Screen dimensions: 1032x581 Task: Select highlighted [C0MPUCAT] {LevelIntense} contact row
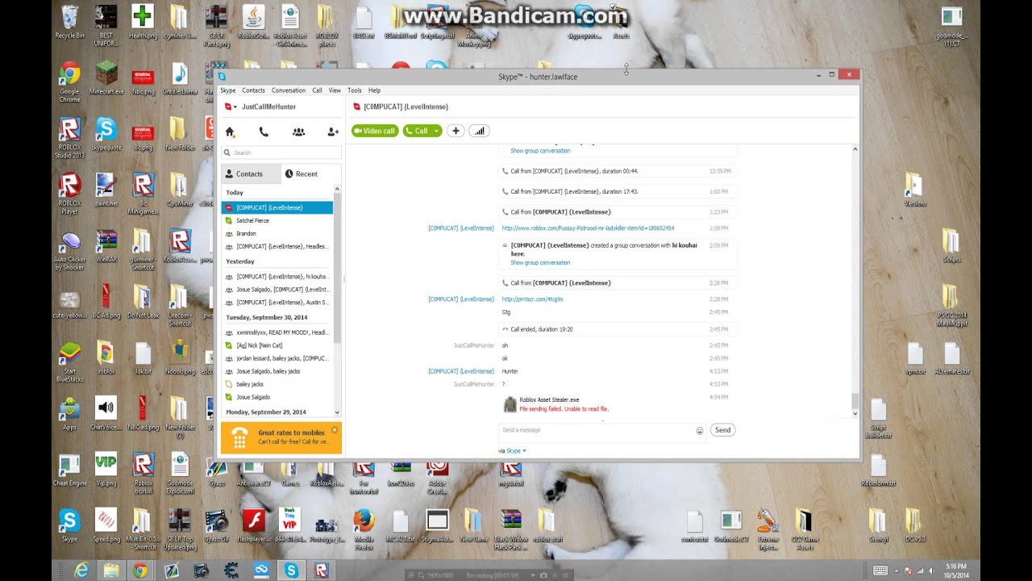click(277, 207)
